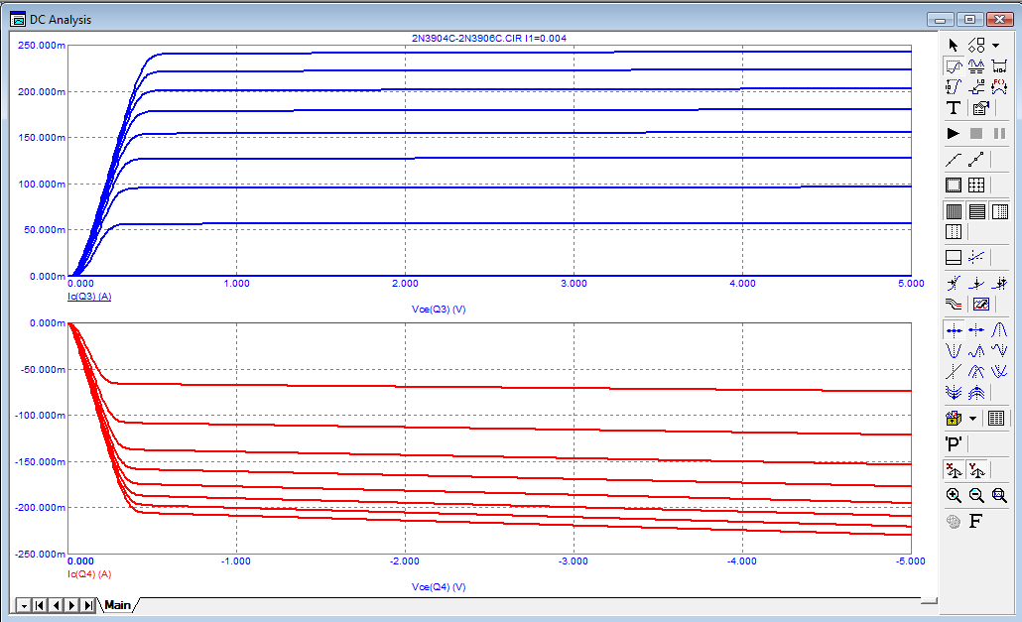Toggle horizontal grid lines icon
This screenshot has height=622, width=1022.
976,211
